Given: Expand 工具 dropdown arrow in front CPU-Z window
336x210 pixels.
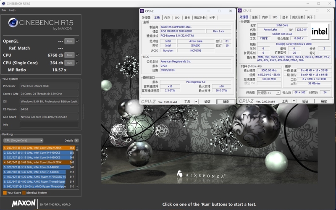Looking at the screenshot, I should (x=196, y=102).
